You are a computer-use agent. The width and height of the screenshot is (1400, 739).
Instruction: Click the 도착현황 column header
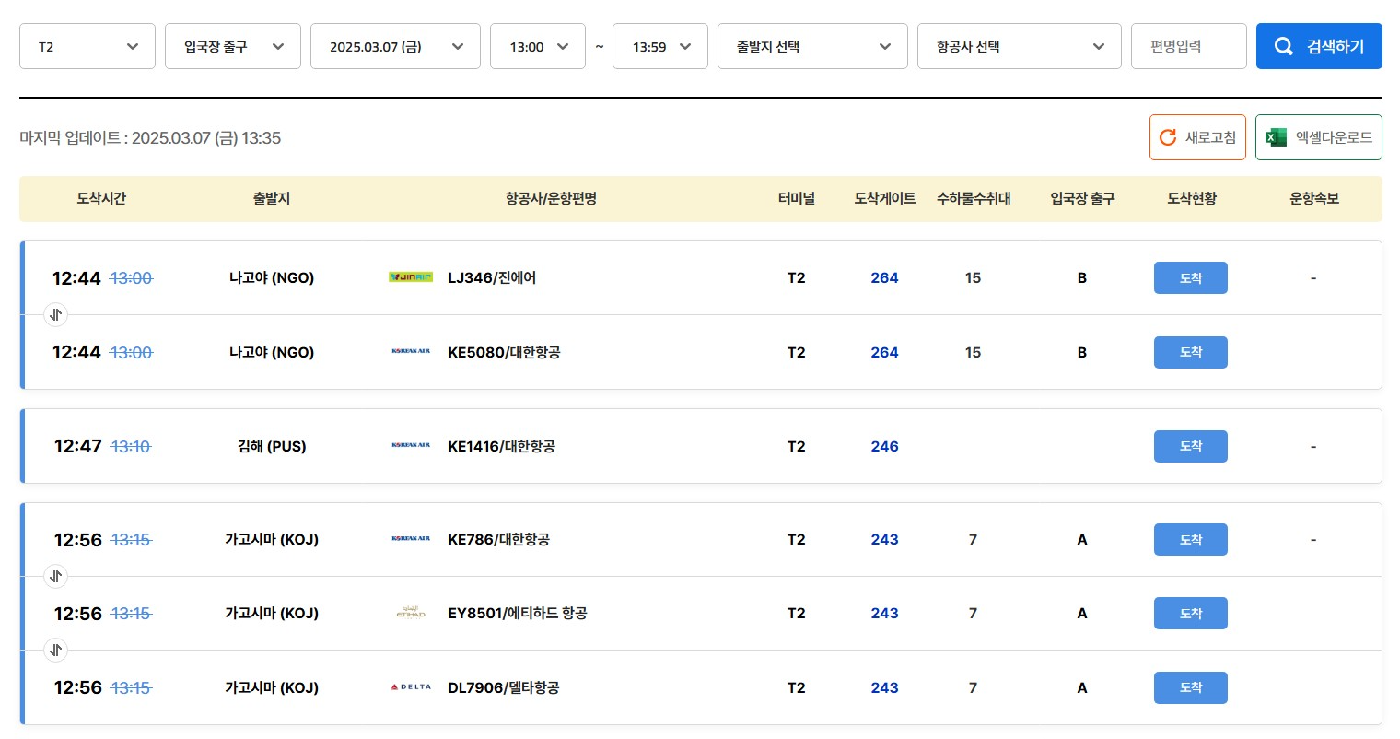[1192, 198]
